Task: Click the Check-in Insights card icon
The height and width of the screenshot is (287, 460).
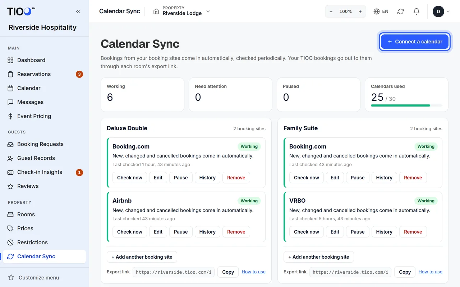Action: pos(10,172)
